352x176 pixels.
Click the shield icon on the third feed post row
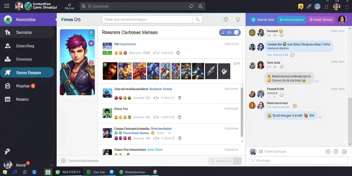coord(179,117)
